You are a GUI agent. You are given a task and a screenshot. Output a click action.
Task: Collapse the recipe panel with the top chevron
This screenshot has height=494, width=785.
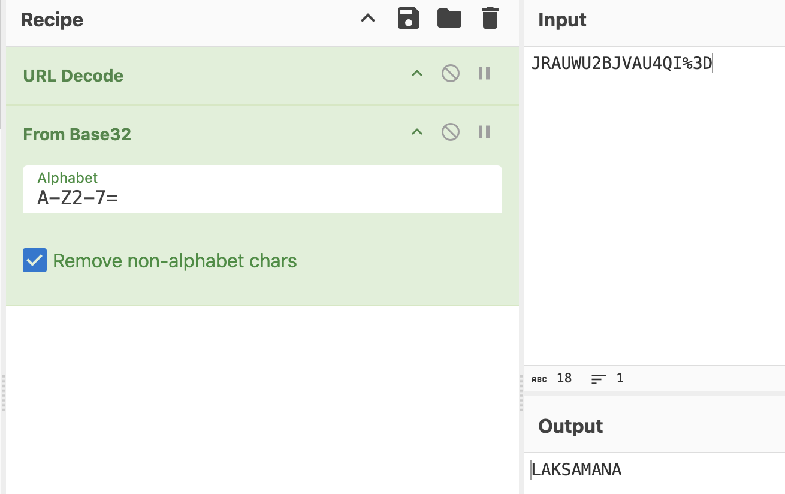tap(368, 19)
